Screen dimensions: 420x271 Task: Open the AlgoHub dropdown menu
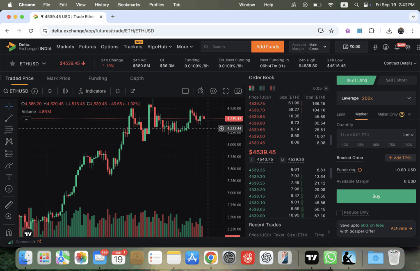(160, 47)
